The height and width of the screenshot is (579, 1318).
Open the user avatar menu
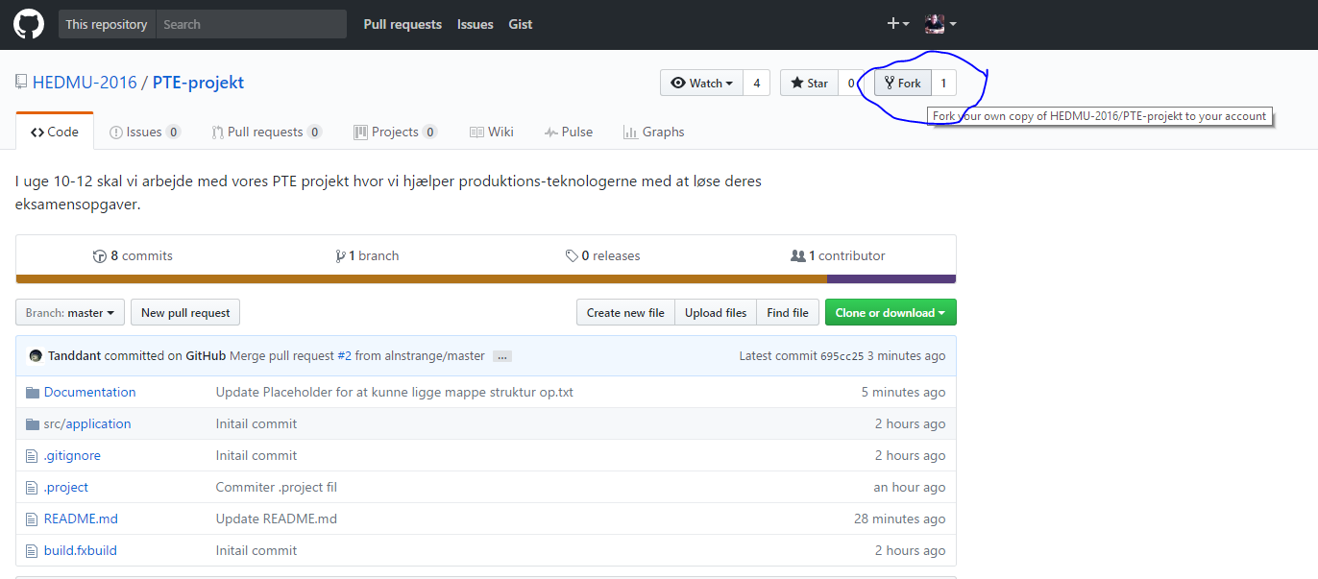click(x=940, y=24)
